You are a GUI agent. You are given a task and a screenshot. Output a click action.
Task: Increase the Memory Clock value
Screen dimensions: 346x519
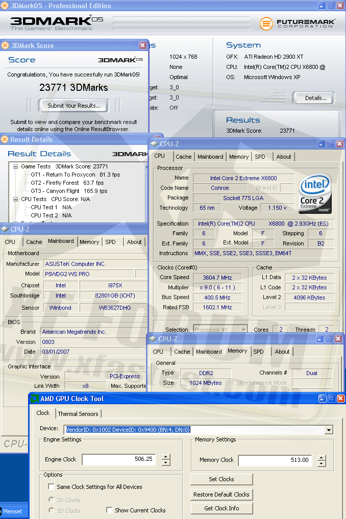coord(322,457)
